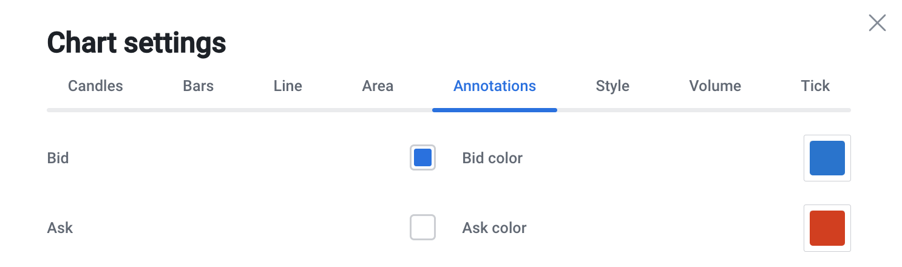The width and height of the screenshot is (902, 267).
Task: Switch to the Candles tab
Action: [x=95, y=86]
